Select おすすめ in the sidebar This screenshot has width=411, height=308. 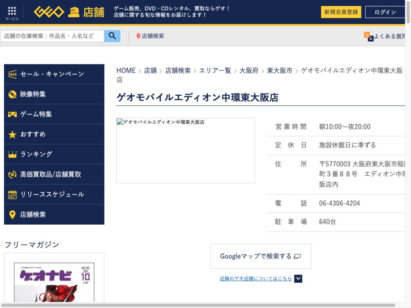(x=54, y=134)
